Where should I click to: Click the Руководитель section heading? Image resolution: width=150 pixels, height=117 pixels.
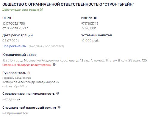point(14,73)
